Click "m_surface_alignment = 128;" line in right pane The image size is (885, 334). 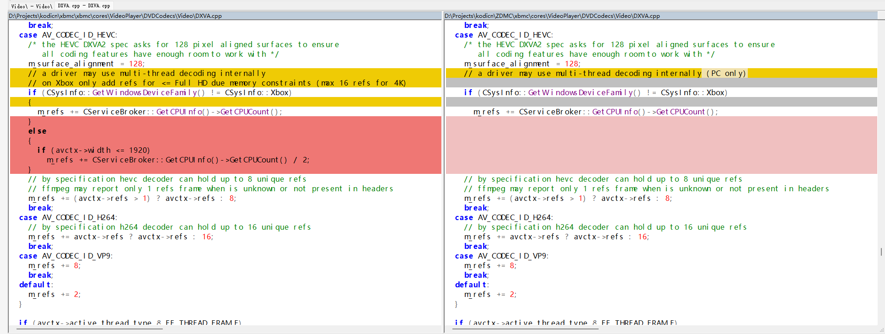pyautogui.click(x=522, y=64)
